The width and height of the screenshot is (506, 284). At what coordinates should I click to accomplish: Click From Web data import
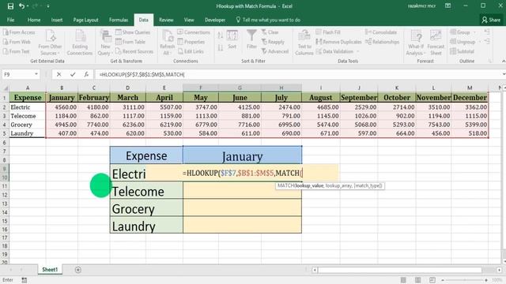click(17, 42)
